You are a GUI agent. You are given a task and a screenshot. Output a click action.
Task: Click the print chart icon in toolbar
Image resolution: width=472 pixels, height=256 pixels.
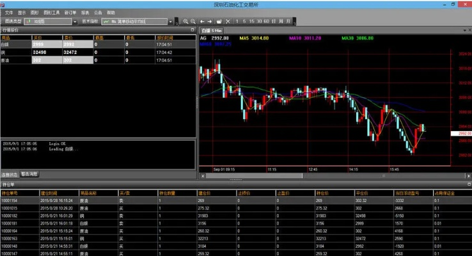[219, 21]
